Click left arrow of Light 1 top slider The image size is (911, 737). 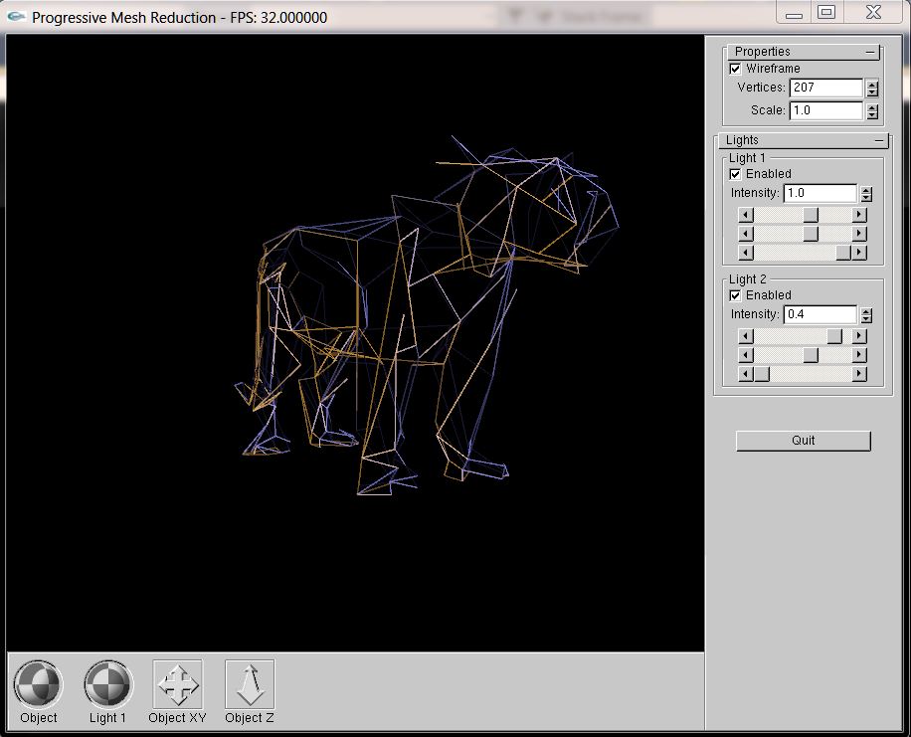tap(746, 215)
